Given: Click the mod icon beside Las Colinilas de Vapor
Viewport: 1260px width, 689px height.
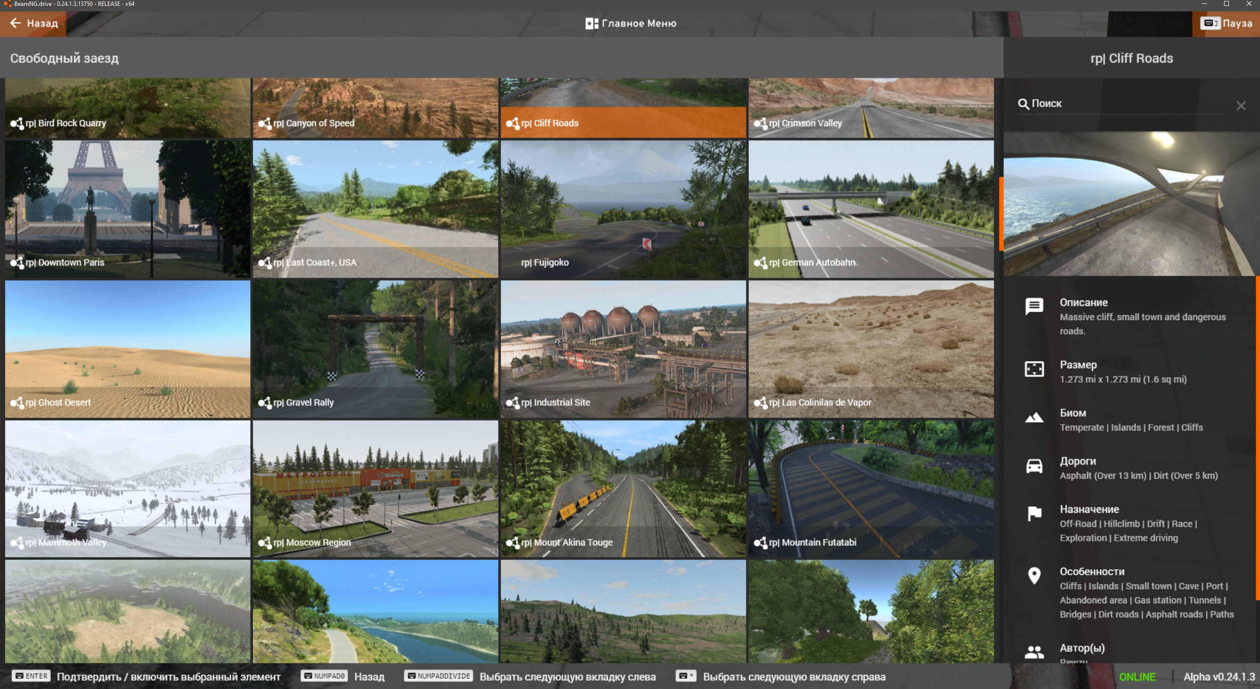Looking at the screenshot, I should (x=760, y=402).
